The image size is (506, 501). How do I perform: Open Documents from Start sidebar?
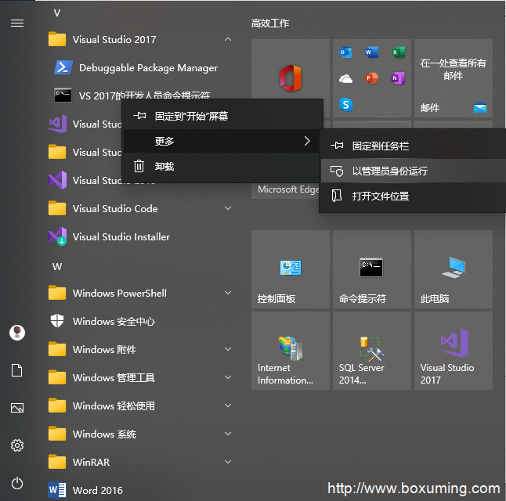coord(17,370)
